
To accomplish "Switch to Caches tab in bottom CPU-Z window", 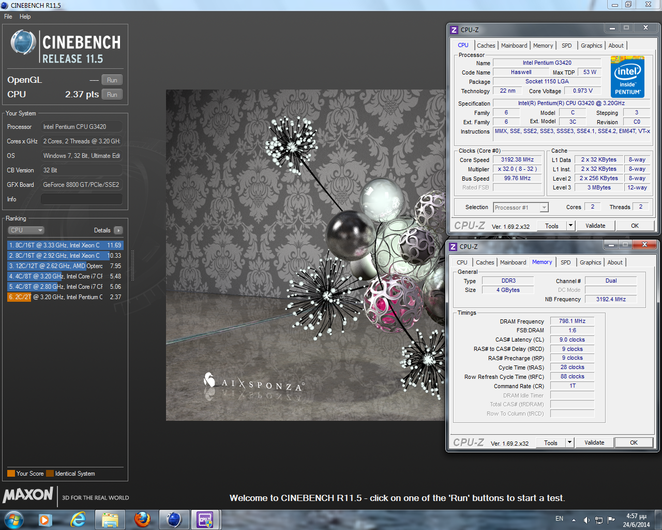I will point(485,262).
